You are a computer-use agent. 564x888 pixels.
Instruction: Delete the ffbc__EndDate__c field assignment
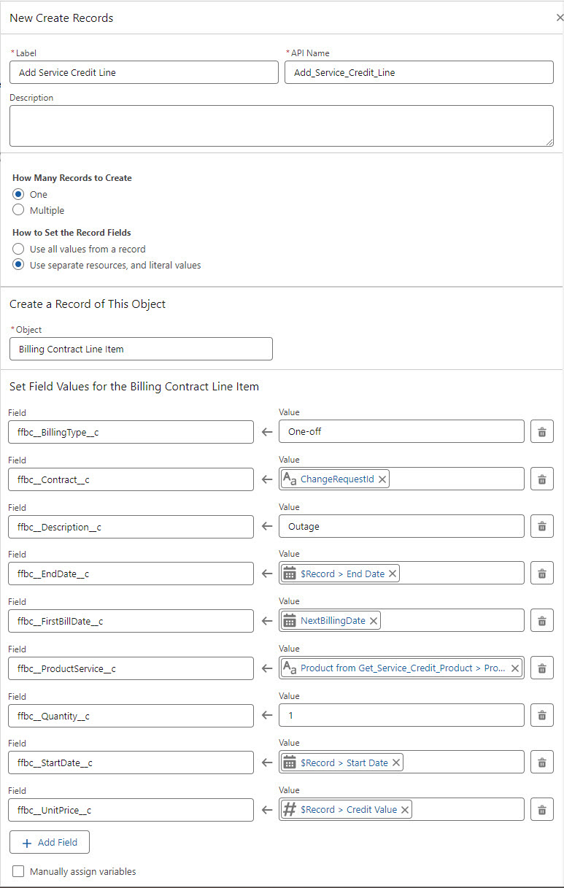(x=541, y=574)
